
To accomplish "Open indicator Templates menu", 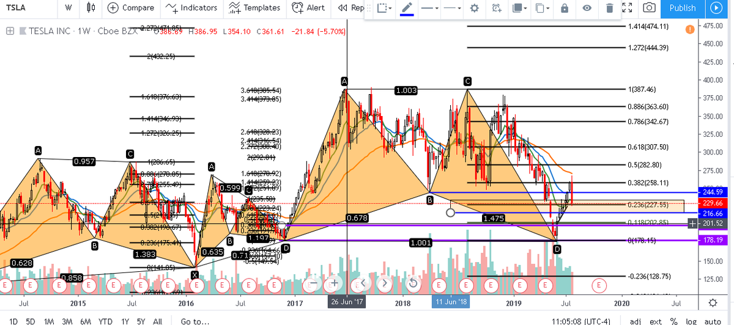I will [254, 8].
